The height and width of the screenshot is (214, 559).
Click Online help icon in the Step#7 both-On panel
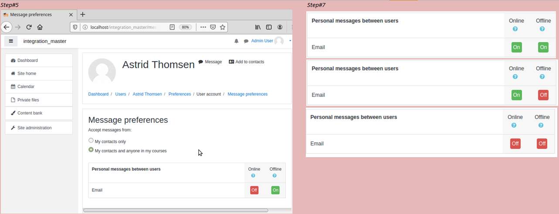point(515,29)
